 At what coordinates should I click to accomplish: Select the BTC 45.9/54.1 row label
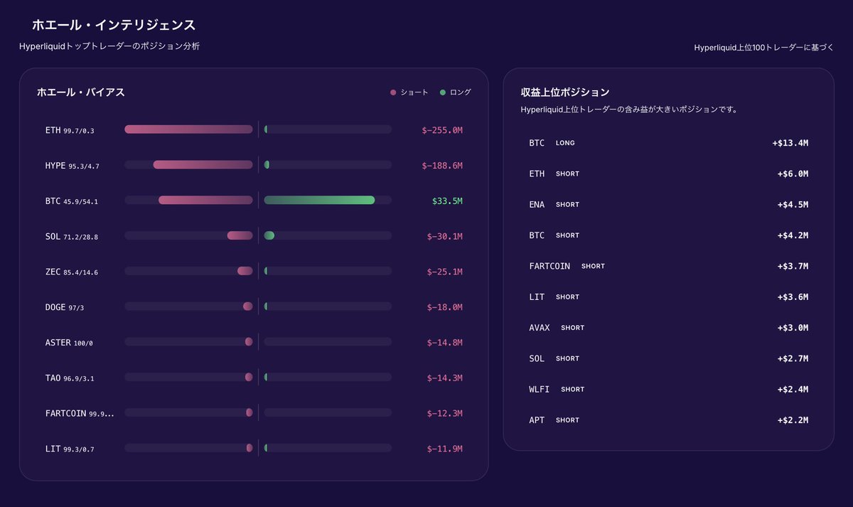click(72, 201)
